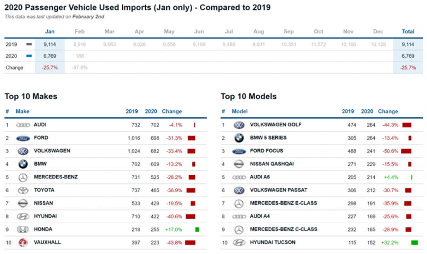Click the Feb change '-97.9%'
This screenshot has height=254, width=427.
[x=80, y=68]
